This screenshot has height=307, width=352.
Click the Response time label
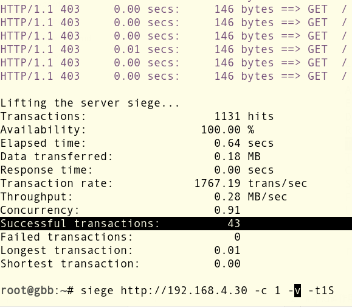[x=46, y=170]
